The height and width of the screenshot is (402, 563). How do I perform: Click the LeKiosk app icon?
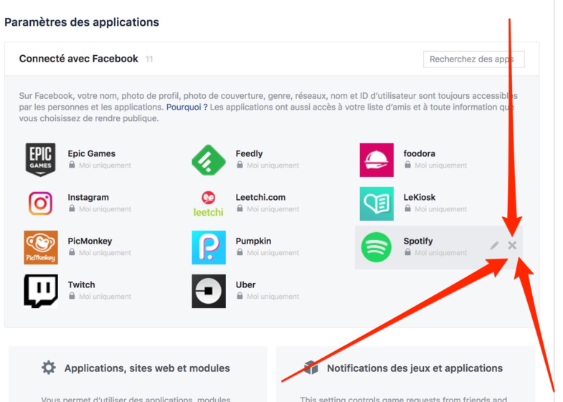click(x=377, y=204)
